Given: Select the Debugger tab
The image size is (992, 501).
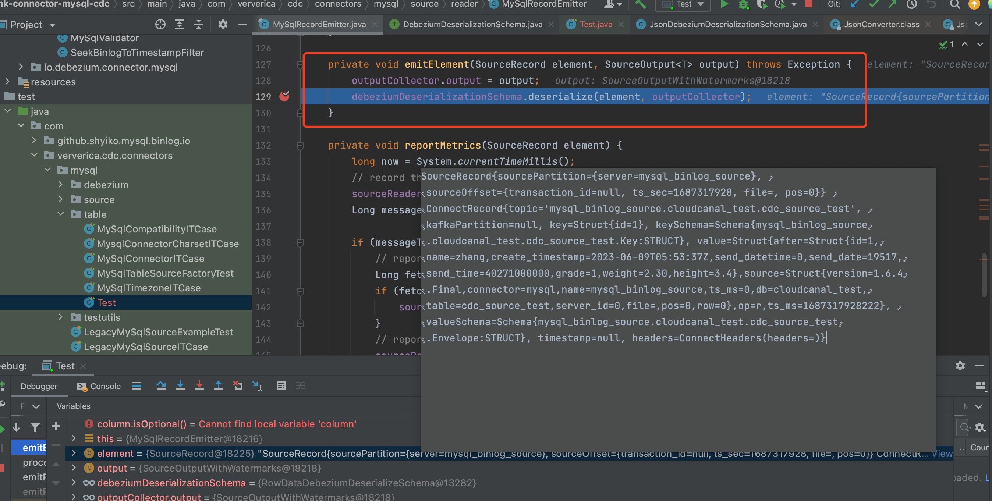Looking at the screenshot, I should pyautogui.click(x=39, y=386).
